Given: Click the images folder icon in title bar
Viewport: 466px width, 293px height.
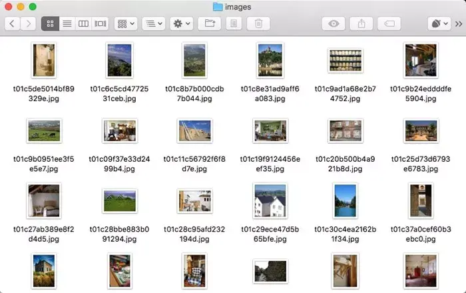Looking at the screenshot, I should (x=218, y=7).
